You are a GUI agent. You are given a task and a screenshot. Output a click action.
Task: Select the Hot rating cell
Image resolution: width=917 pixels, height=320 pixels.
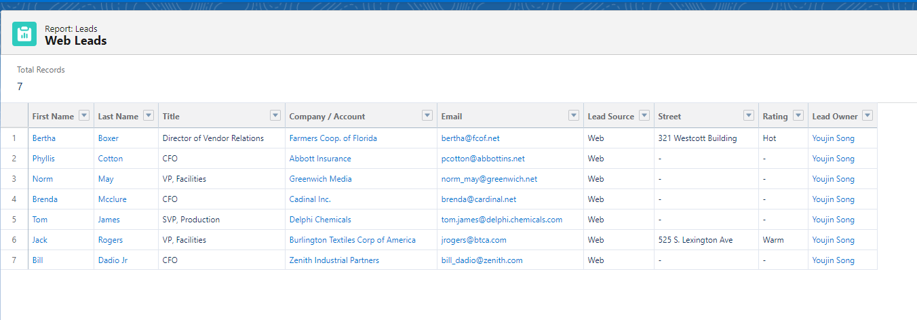783,138
